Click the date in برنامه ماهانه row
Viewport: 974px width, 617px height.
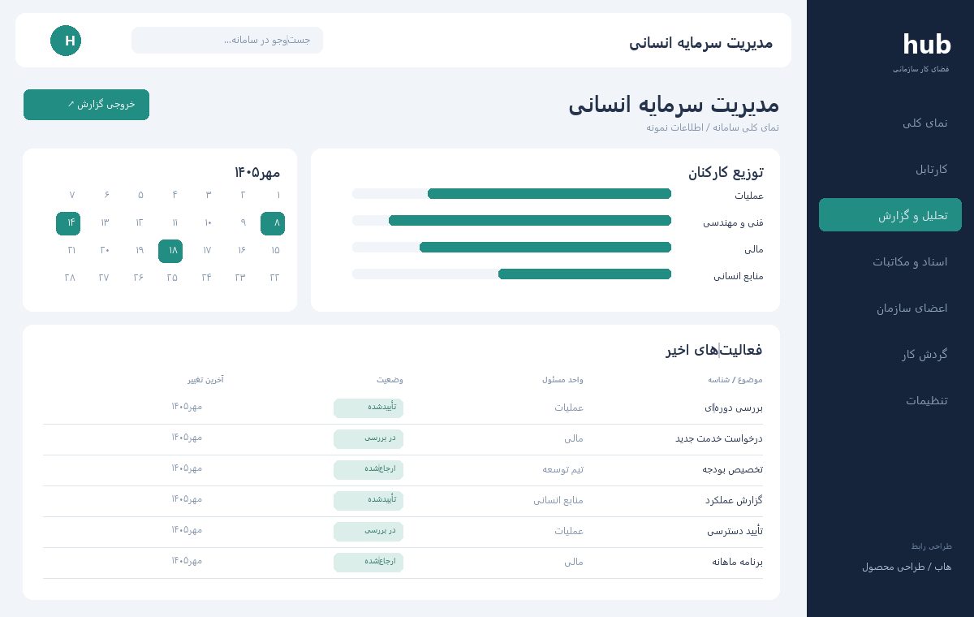[187, 560]
